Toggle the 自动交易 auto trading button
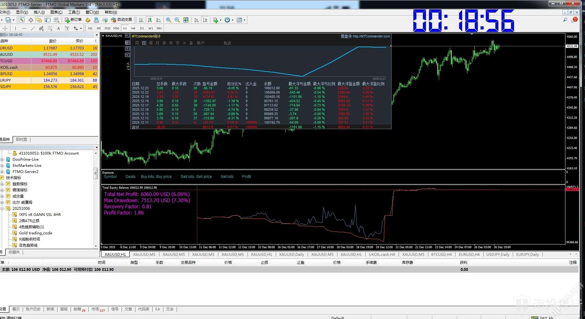Image resolution: width=585 pixels, height=319 pixels. (122, 20)
